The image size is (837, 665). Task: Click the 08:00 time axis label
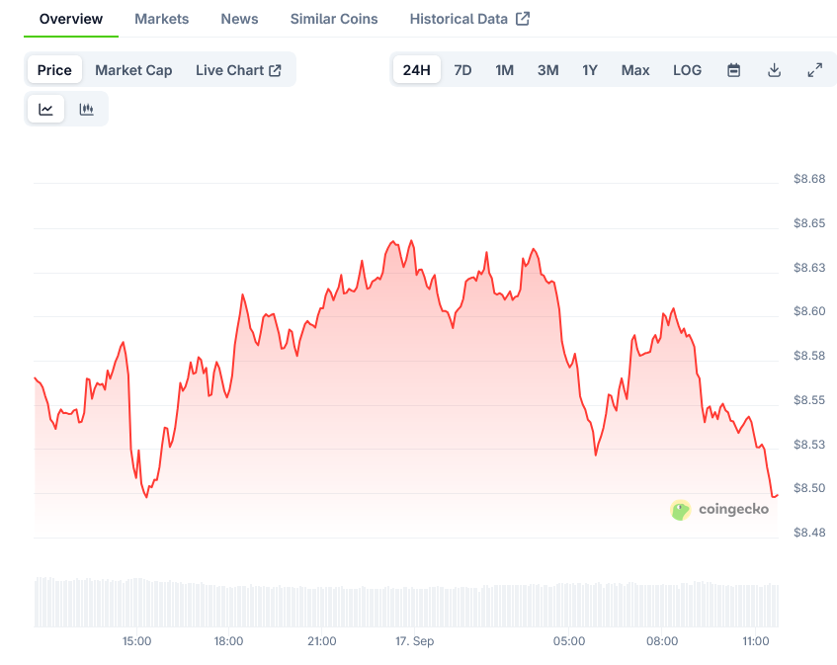(x=662, y=641)
